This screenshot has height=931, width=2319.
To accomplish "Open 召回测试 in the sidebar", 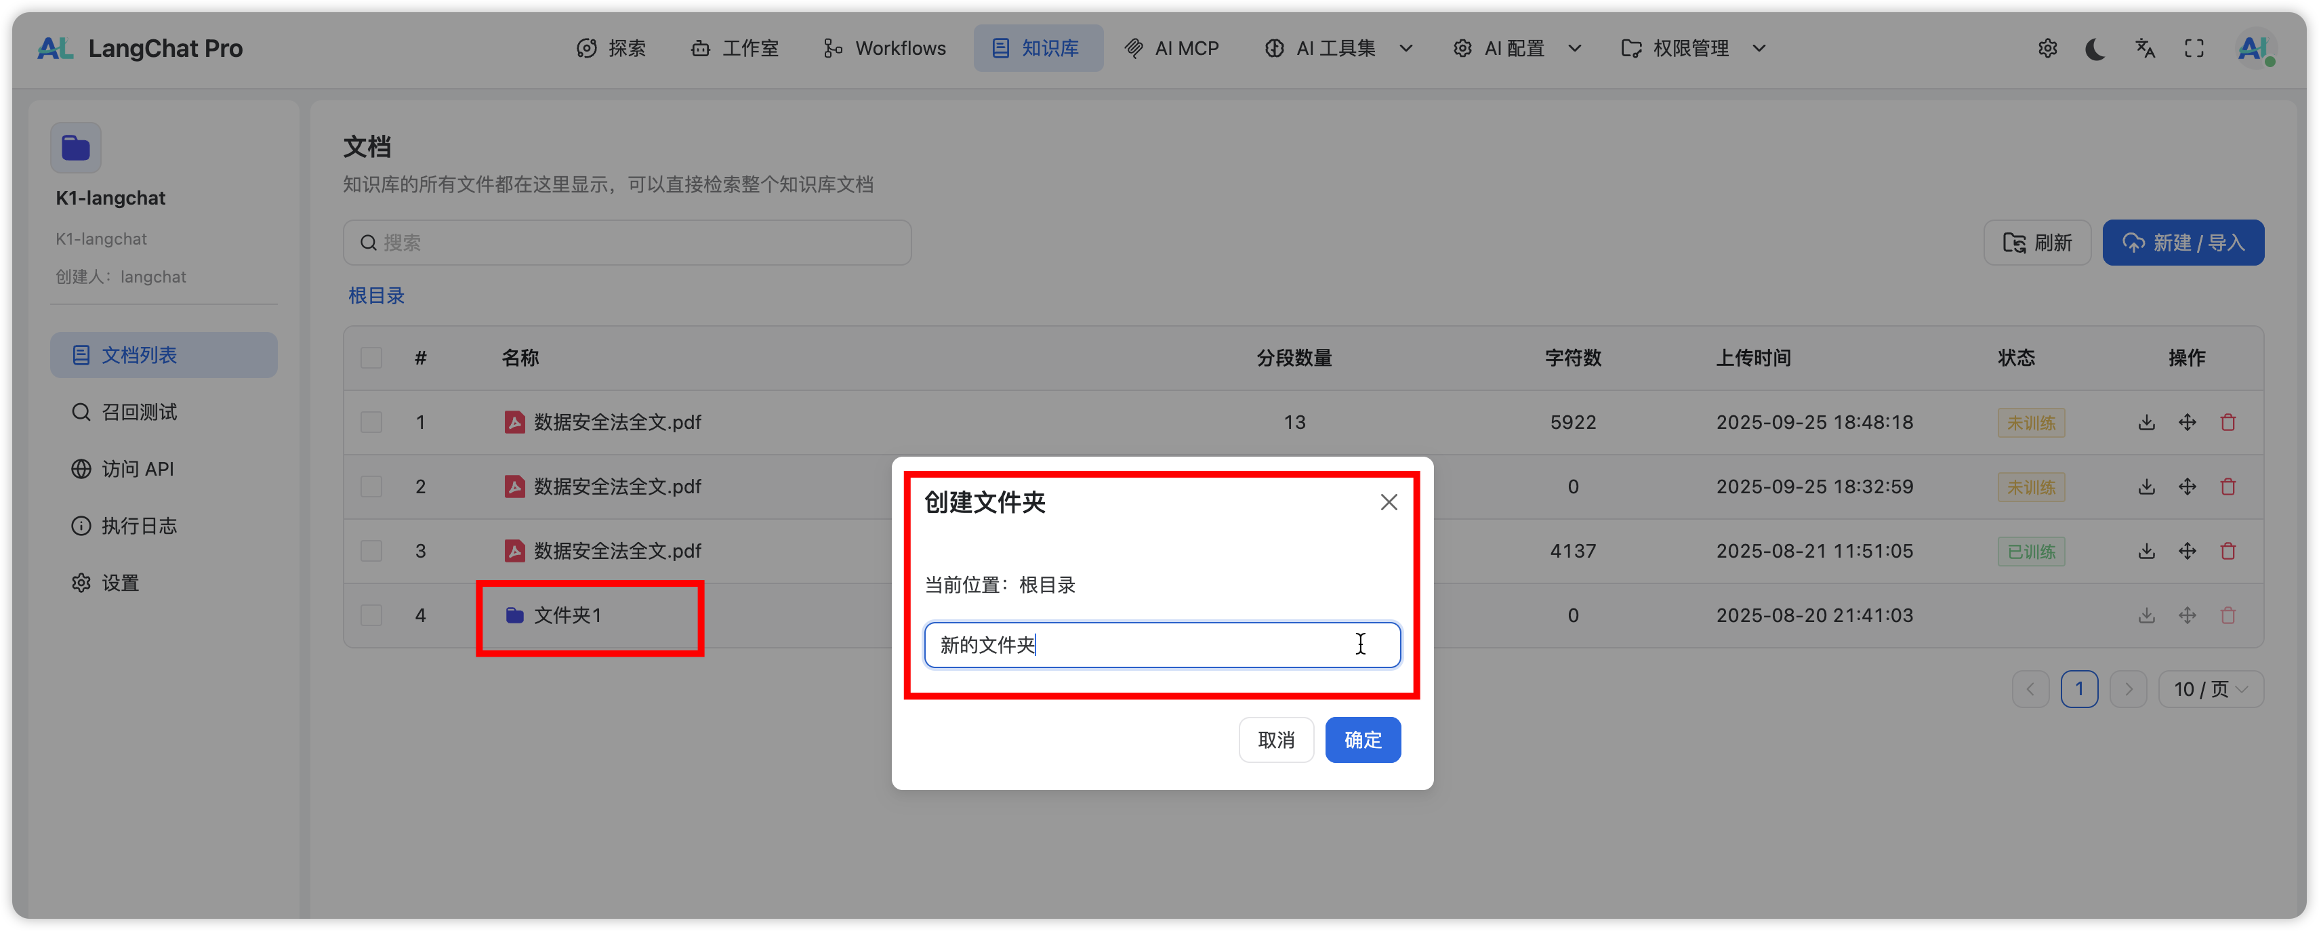I will click(139, 413).
